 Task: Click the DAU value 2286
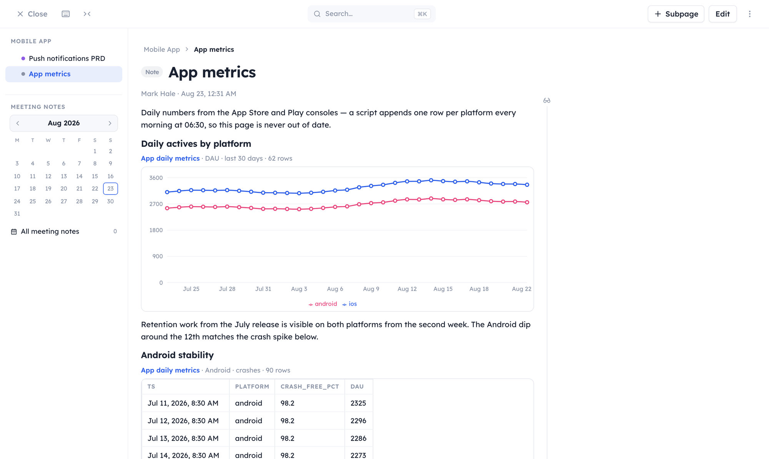(358, 439)
